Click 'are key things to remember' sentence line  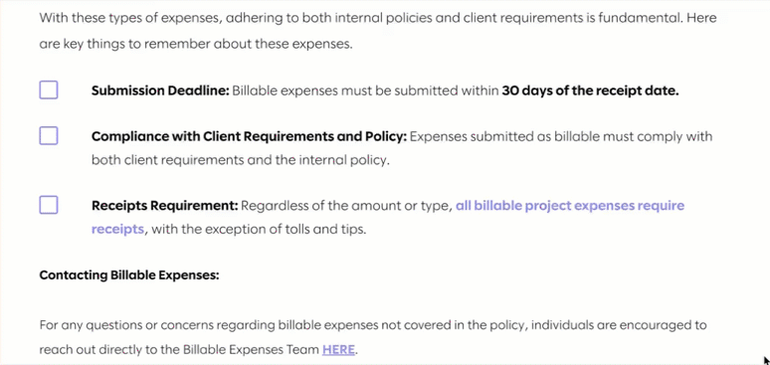pyautogui.click(x=196, y=44)
